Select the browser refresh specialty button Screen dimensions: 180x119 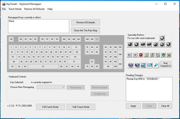[147, 55]
